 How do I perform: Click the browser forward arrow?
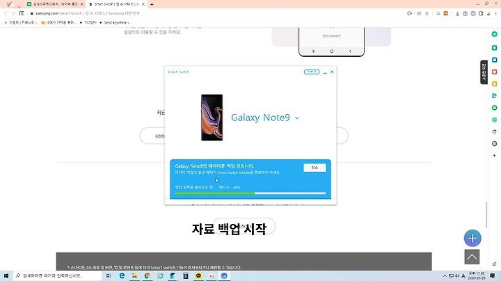pyautogui.click(x=13, y=13)
